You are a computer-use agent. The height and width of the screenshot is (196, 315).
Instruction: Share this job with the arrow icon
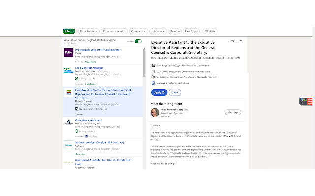click(x=232, y=41)
